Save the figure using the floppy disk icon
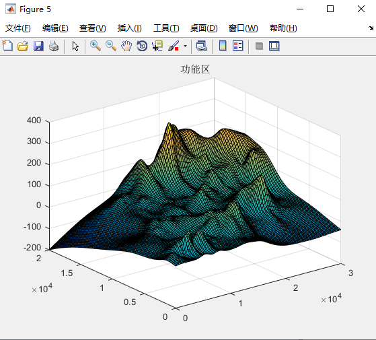 38,46
